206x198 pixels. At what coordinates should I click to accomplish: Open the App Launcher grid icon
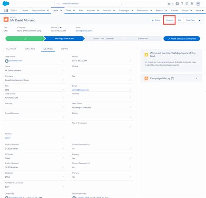point(6,10)
